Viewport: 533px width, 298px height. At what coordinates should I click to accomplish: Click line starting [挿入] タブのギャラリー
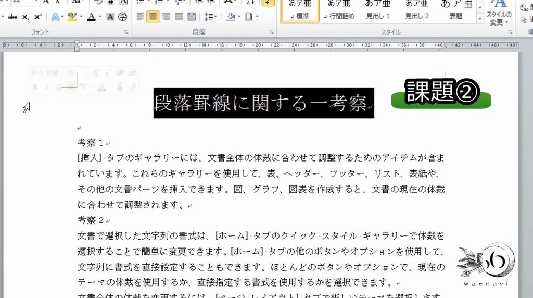point(261,158)
